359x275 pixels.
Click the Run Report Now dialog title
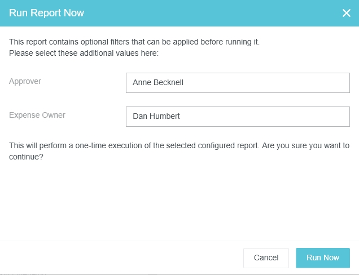(x=46, y=13)
